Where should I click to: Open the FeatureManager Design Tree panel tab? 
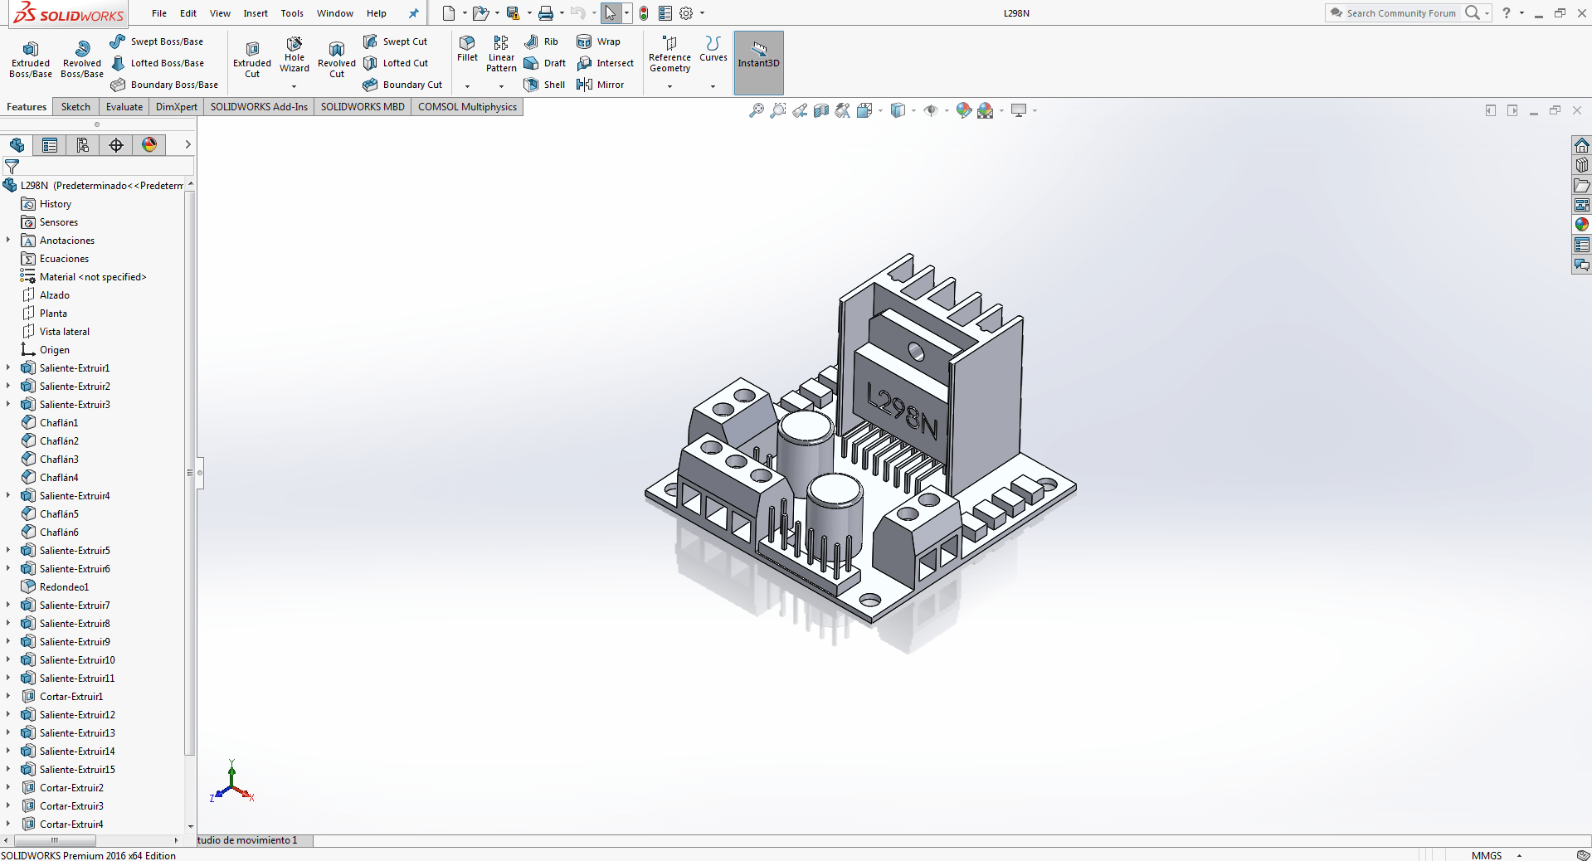[x=17, y=145]
